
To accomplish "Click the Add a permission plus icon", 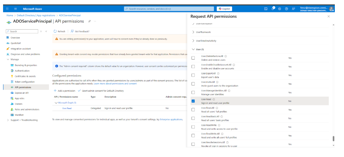I will click(55, 91).
